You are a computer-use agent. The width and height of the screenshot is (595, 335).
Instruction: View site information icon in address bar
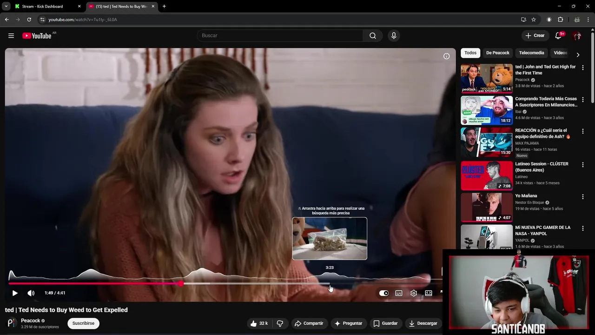[x=42, y=20]
